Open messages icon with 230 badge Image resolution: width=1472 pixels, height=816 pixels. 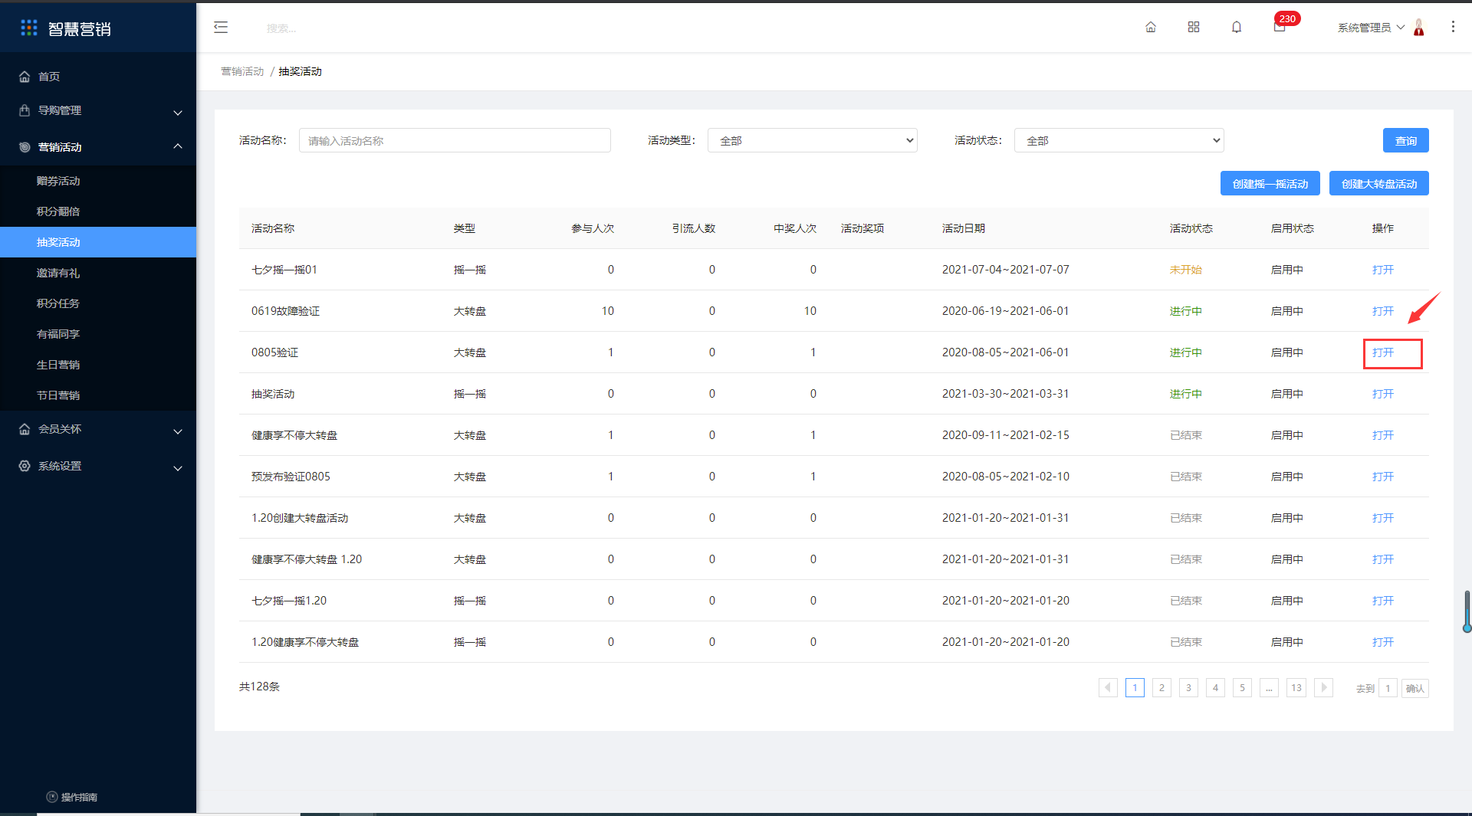point(1280,28)
